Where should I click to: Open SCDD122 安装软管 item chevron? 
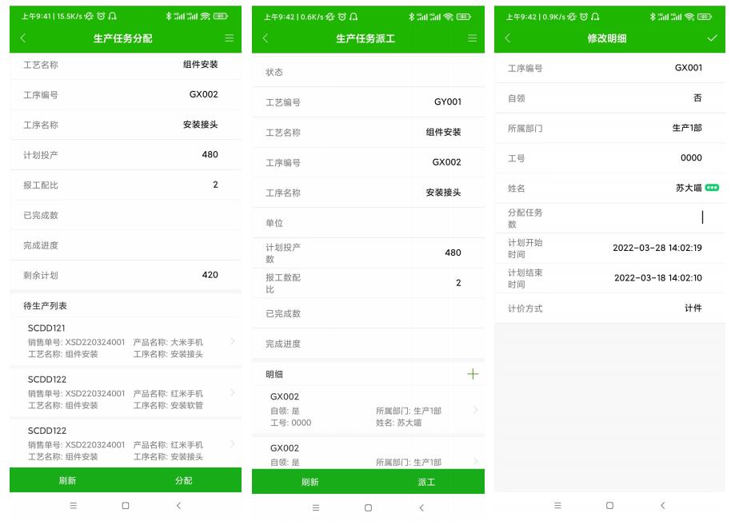[x=233, y=392]
